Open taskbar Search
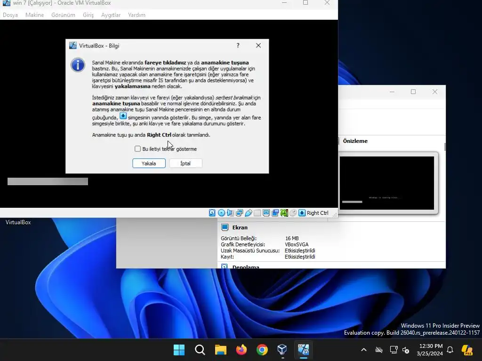Image resolution: width=482 pixels, height=361 pixels. 200,350
